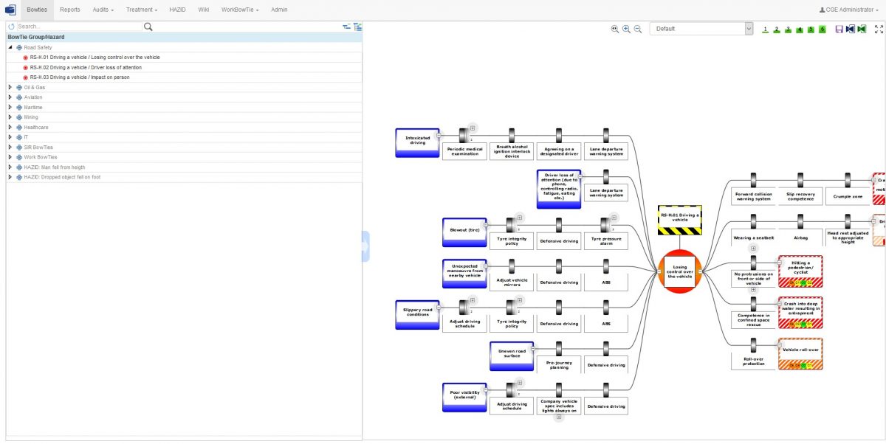Click the Search input field
The height and width of the screenshot is (444, 886).
[78, 27]
